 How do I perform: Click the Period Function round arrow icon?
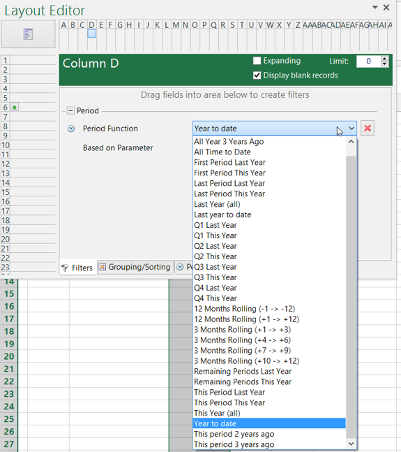click(70, 129)
